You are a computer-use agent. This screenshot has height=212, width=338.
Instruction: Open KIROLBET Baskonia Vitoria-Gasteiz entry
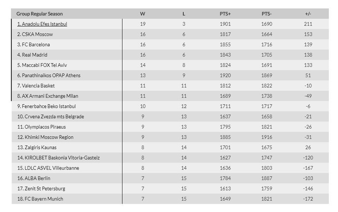click(58, 158)
